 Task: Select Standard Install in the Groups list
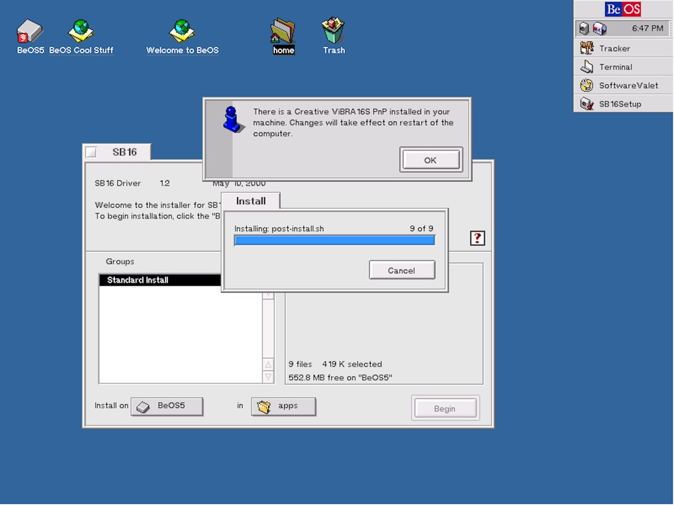click(159, 280)
